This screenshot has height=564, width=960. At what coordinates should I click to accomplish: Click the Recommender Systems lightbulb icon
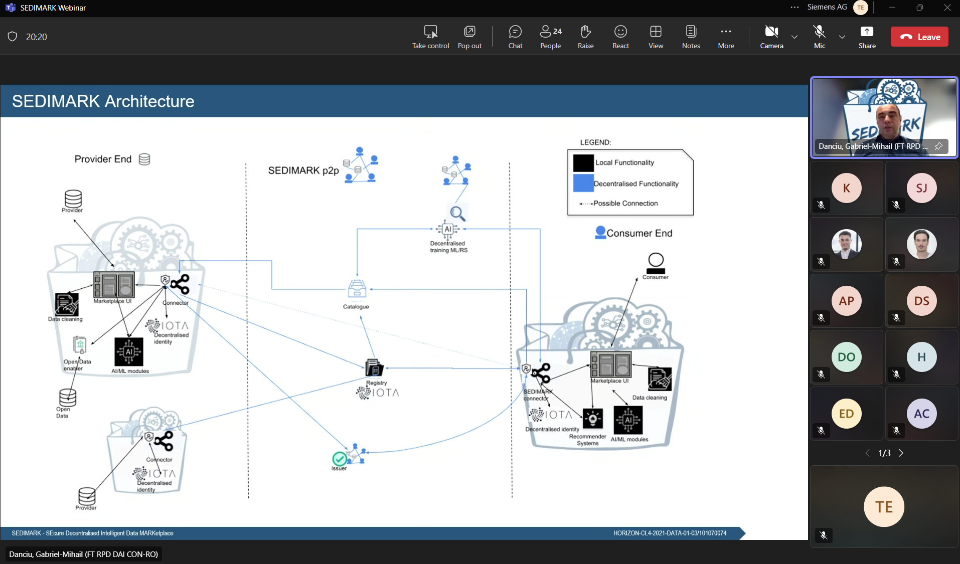[x=592, y=418]
